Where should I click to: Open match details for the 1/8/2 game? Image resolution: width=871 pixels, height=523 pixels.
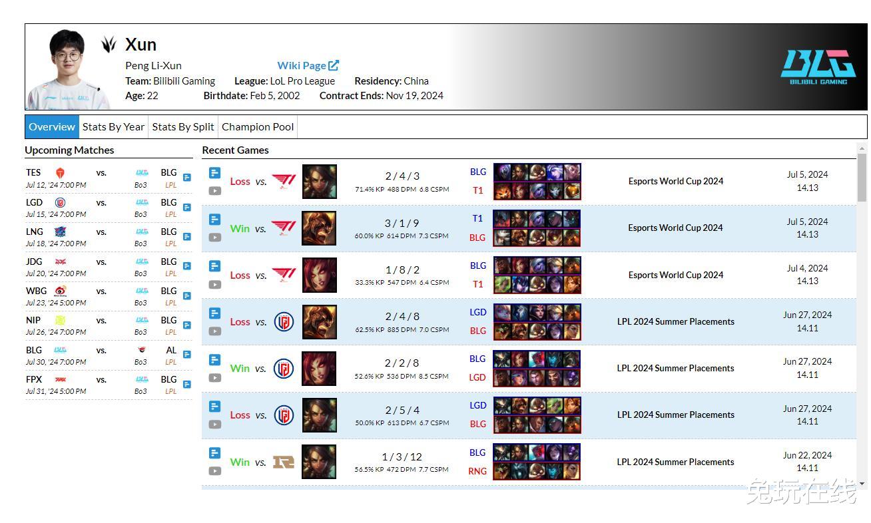(x=214, y=266)
